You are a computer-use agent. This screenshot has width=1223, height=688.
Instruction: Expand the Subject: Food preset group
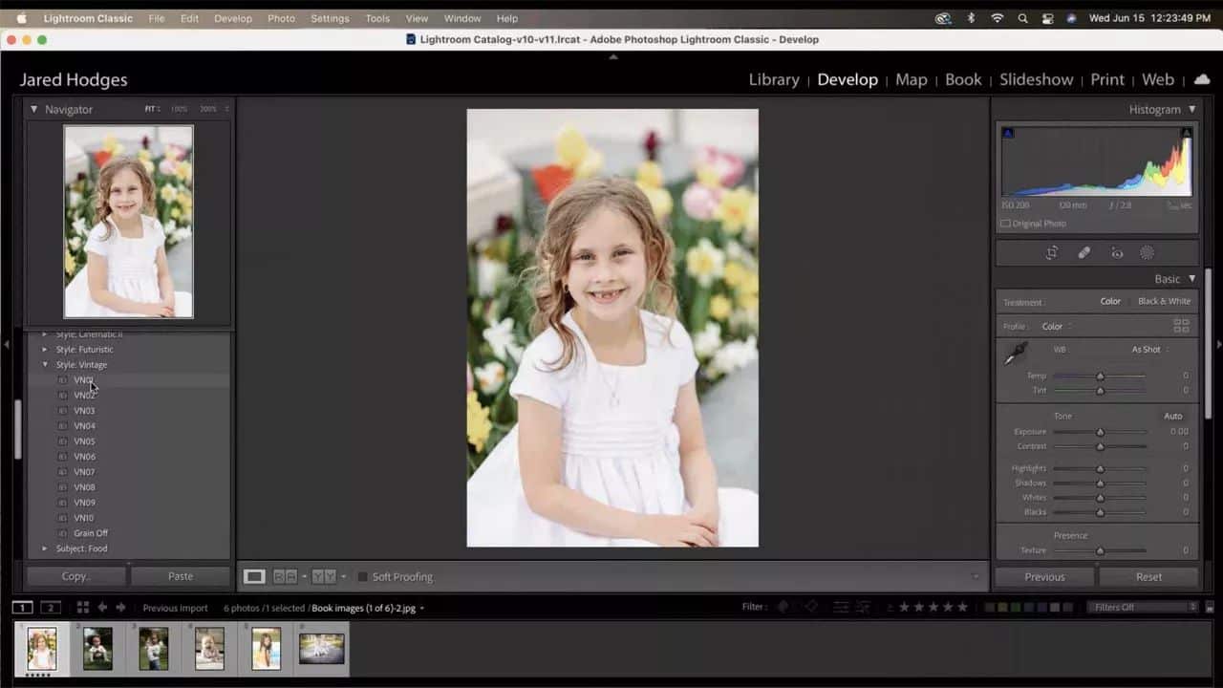coord(45,548)
